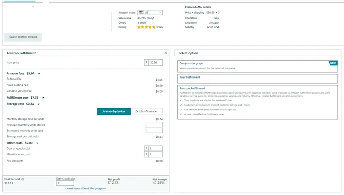Click the Price + shipping value $30.99
This screenshot has width=344, height=195.
point(212,13)
